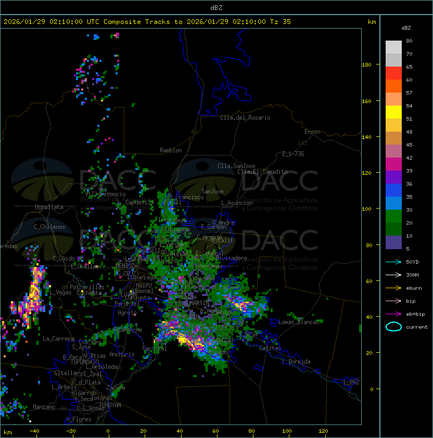This screenshot has width=433, height=438.
Task: Pick the green 20-30 dBZ swatch
Action: pos(393,216)
